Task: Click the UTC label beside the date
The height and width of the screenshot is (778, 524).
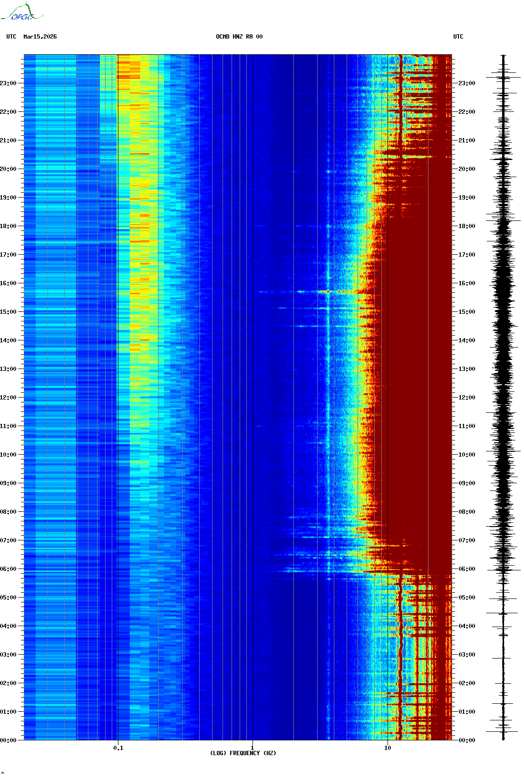Action: click(x=11, y=37)
